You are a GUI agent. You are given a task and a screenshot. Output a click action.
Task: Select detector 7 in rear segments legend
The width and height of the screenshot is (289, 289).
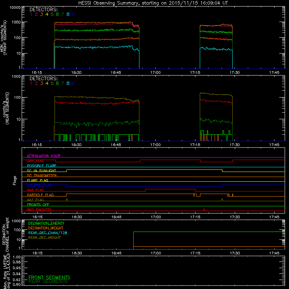(x=62, y=83)
